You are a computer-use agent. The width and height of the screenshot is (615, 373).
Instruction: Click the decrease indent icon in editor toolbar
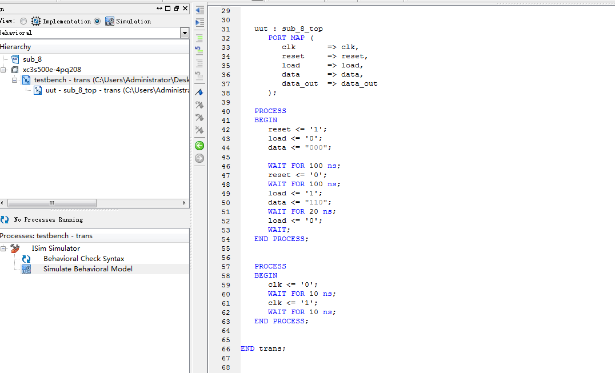[199, 10]
